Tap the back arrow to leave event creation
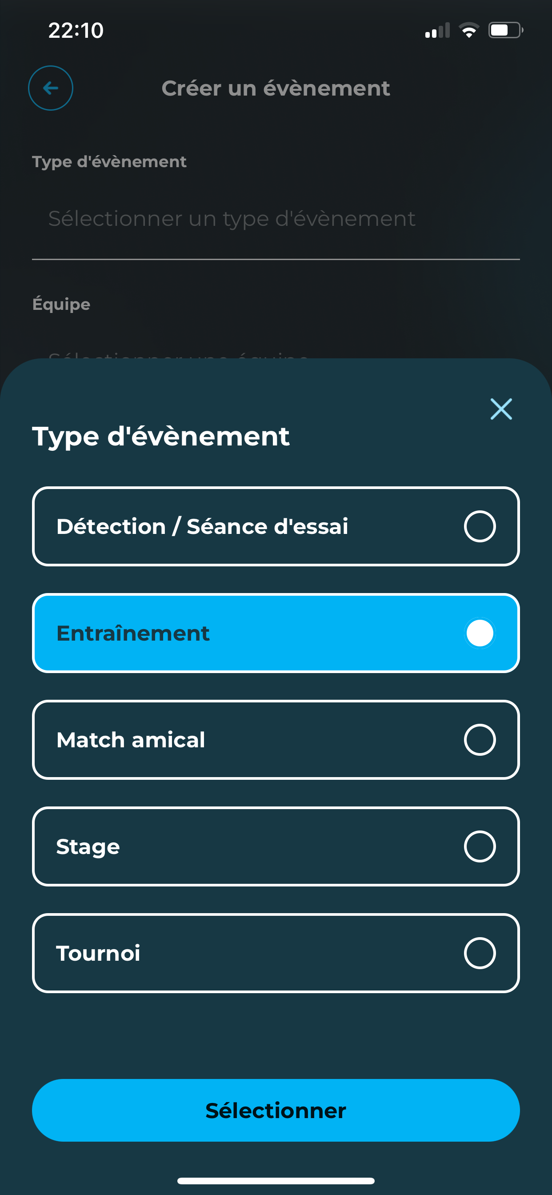The width and height of the screenshot is (552, 1195). (x=50, y=88)
